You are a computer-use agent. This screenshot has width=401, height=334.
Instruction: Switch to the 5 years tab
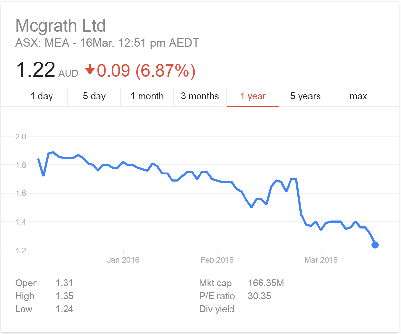[x=305, y=96]
